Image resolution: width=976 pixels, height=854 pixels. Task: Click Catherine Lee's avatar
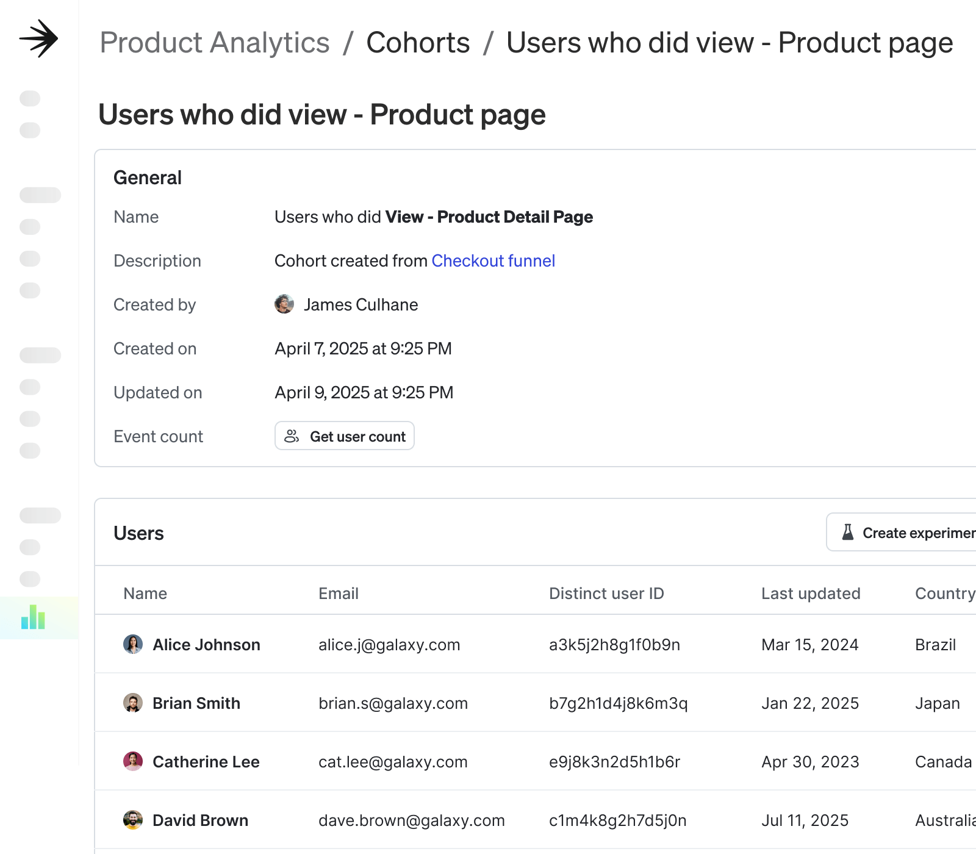133,761
